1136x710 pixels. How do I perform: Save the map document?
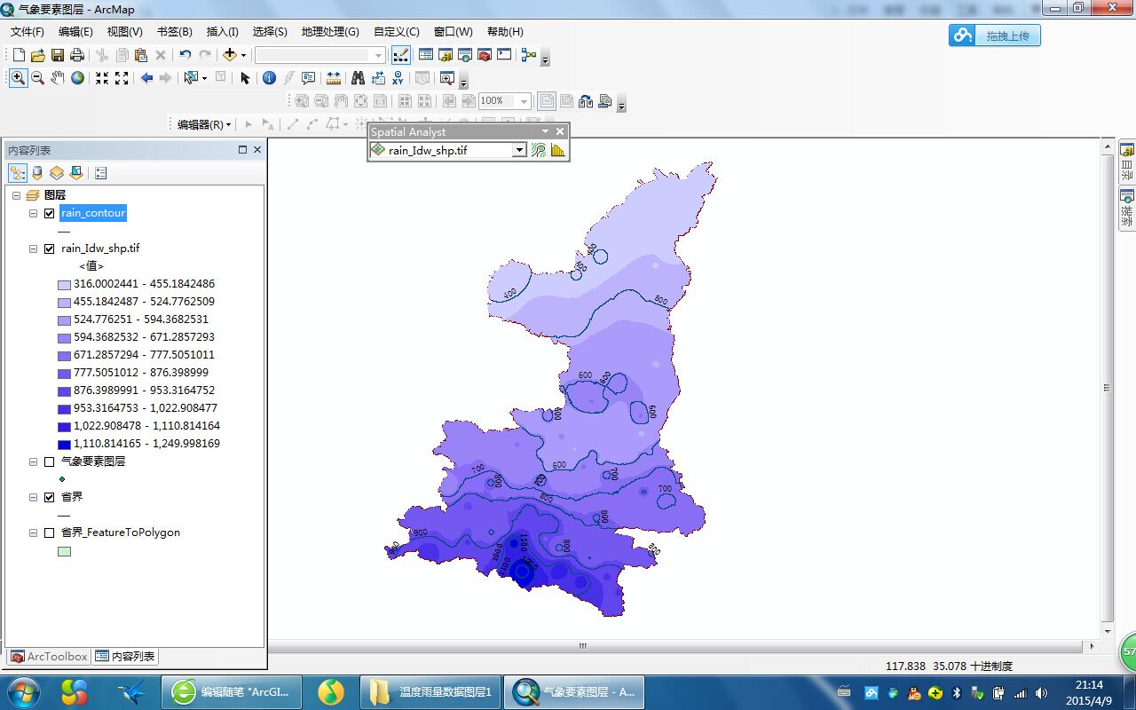pyautogui.click(x=57, y=55)
